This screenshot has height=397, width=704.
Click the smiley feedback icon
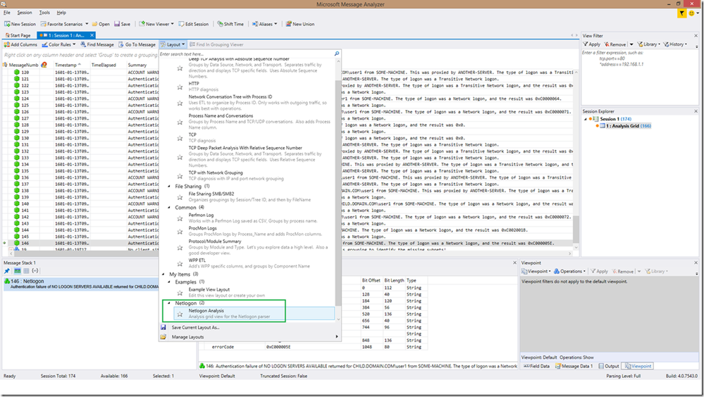(x=691, y=13)
